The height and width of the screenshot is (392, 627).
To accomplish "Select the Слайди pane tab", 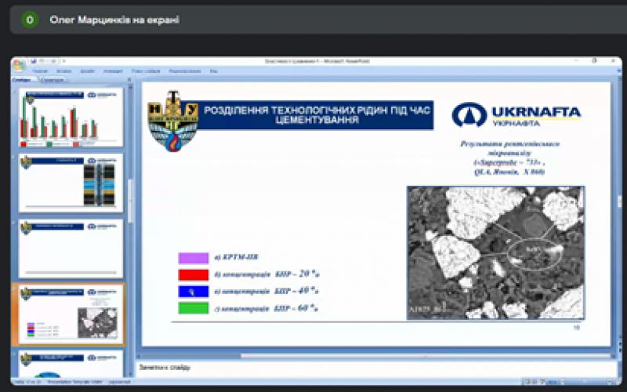I will 22,80.
